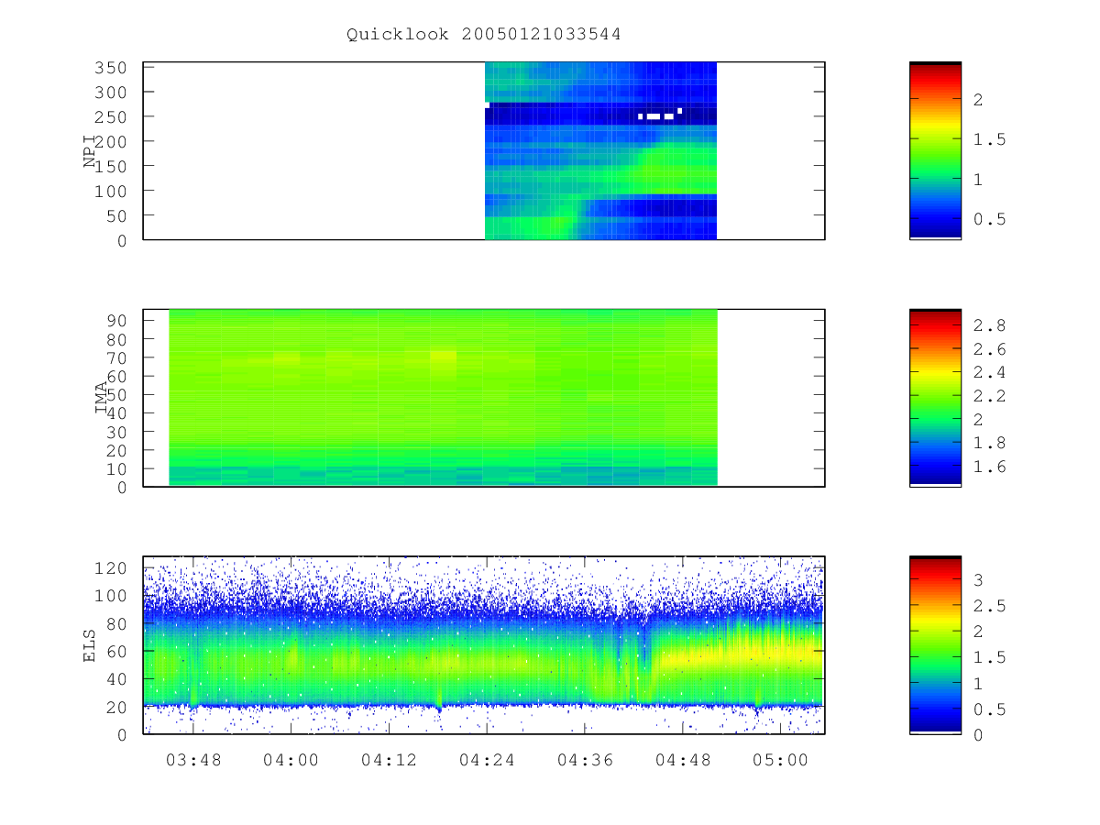Viewport: 1100px width, 825px height.
Task: Click the 1.6 label on IMA colorbar
Action: coord(988,467)
